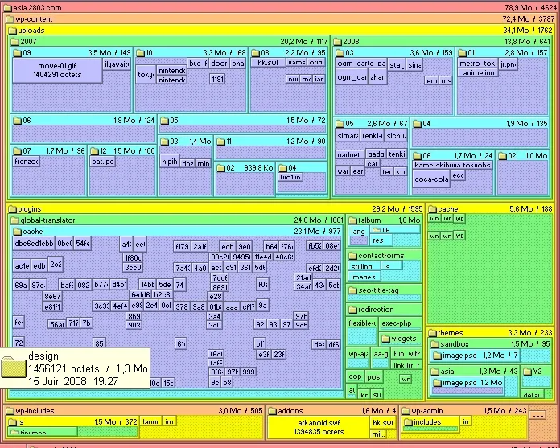Click the dbc6cd1cbb cache file
This screenshot has width=560, height=448.
coord(34,244)
